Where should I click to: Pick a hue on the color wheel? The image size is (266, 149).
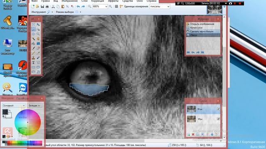coord(28,123)
